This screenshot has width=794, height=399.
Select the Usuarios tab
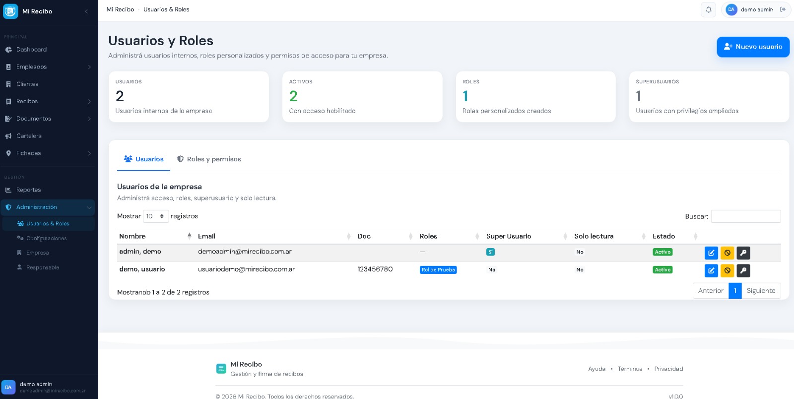point(143,159)
